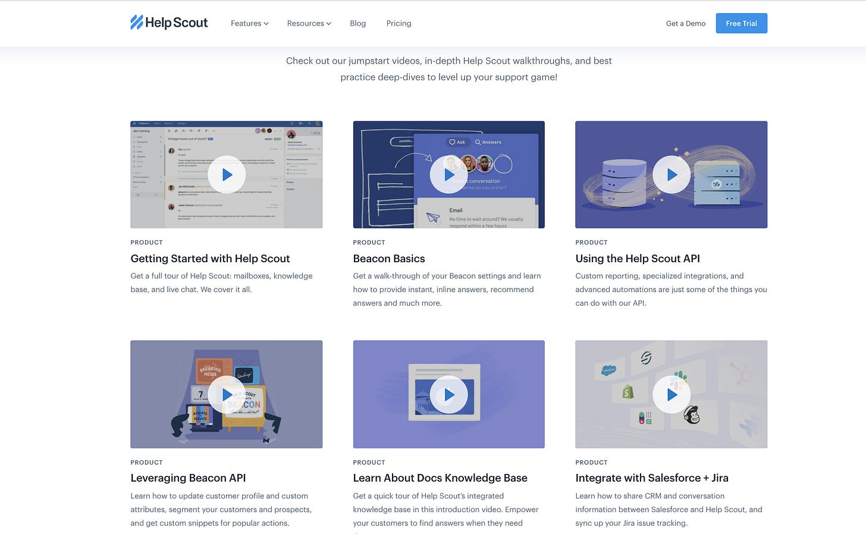Click the PRODUCT label above Integrate with Salesforce
The height and width of the screenshot is (534, 866).
pyautogui.click(x=591, y=463)
